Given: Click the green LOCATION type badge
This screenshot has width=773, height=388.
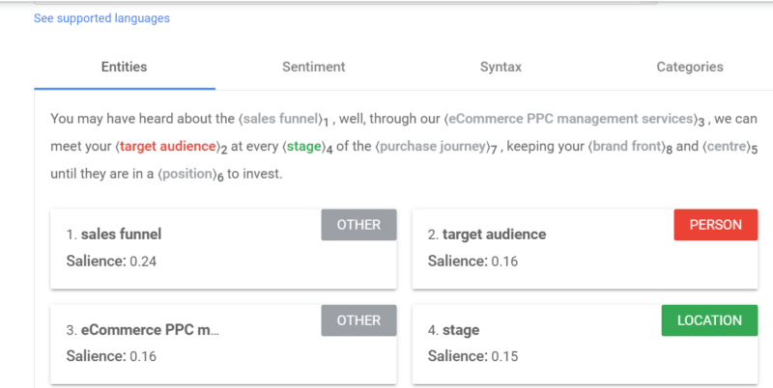Looking at the screenshot, I should pyautogui.click(x=709, y=320).
